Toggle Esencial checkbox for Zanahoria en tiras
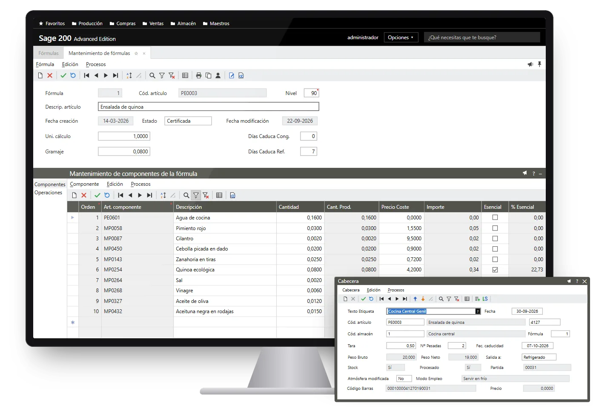The width and height of the screenshot is (596, 409). 495,259
